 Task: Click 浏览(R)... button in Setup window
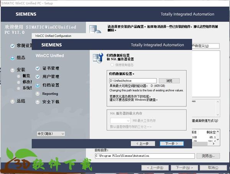pos(208,156)
